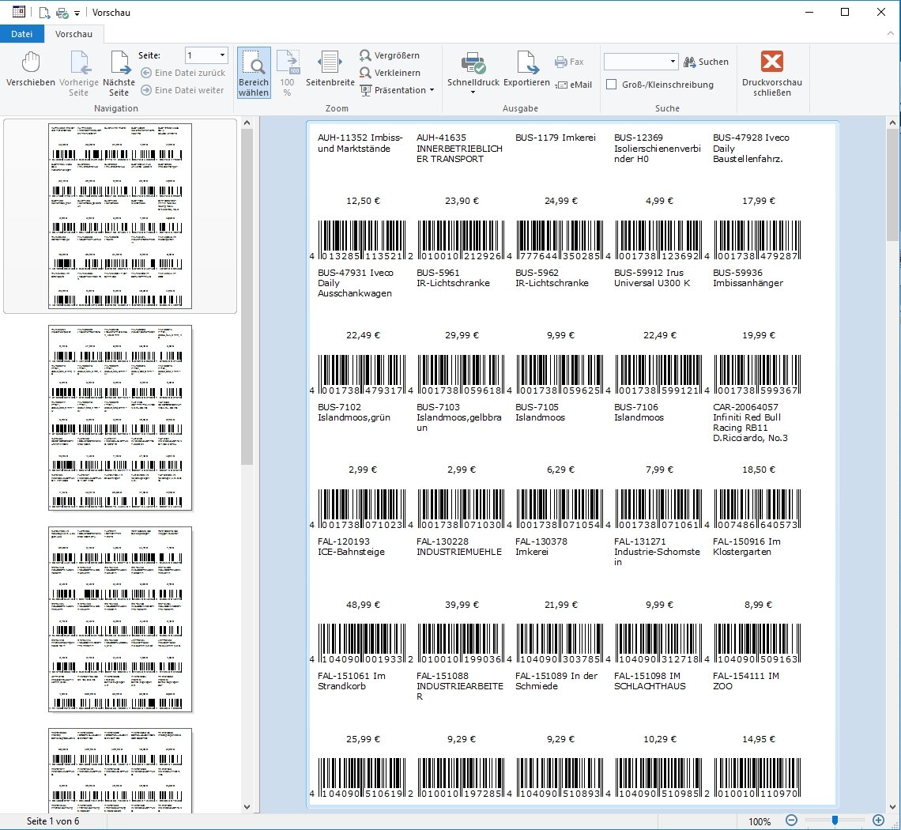901x830 pixels.
Task: Open the Schnelldruck dropdown arrow
Action: point(473,92)
